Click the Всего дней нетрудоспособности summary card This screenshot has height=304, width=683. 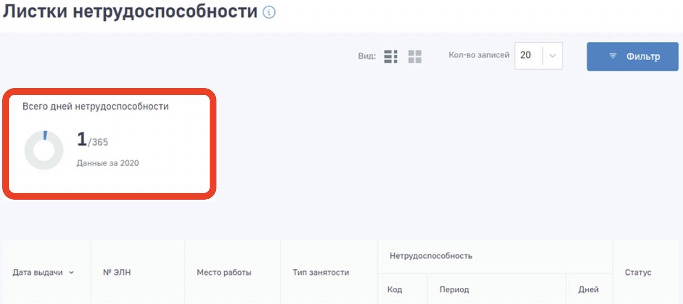click(108, 144)
